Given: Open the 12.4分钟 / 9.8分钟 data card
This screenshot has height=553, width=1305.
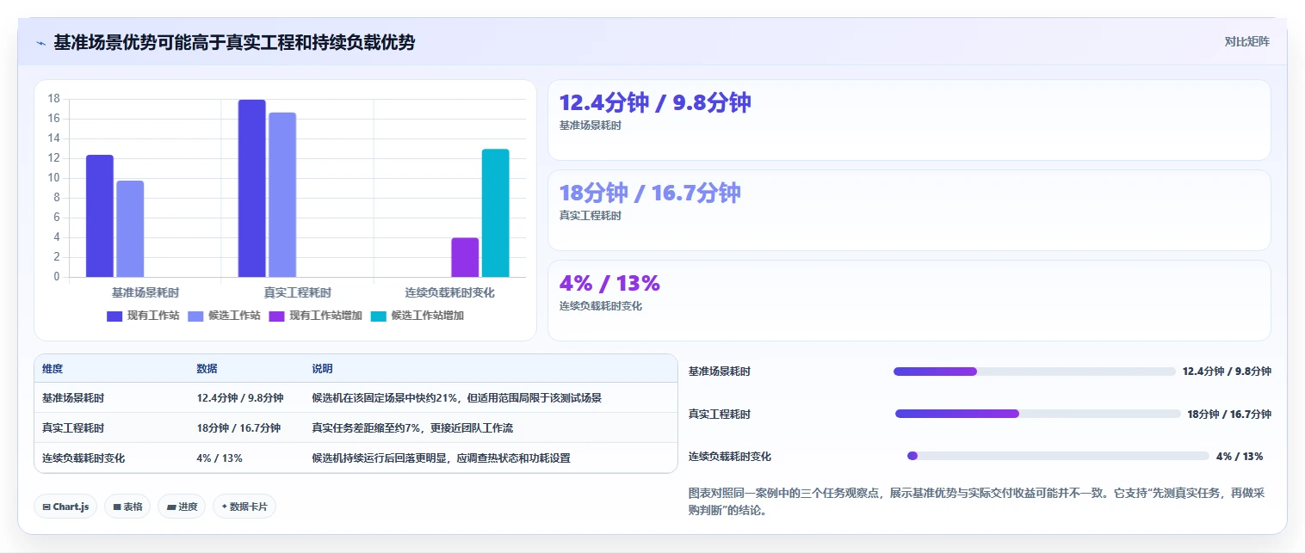Looking at the screenshot, I should (909, 120).
